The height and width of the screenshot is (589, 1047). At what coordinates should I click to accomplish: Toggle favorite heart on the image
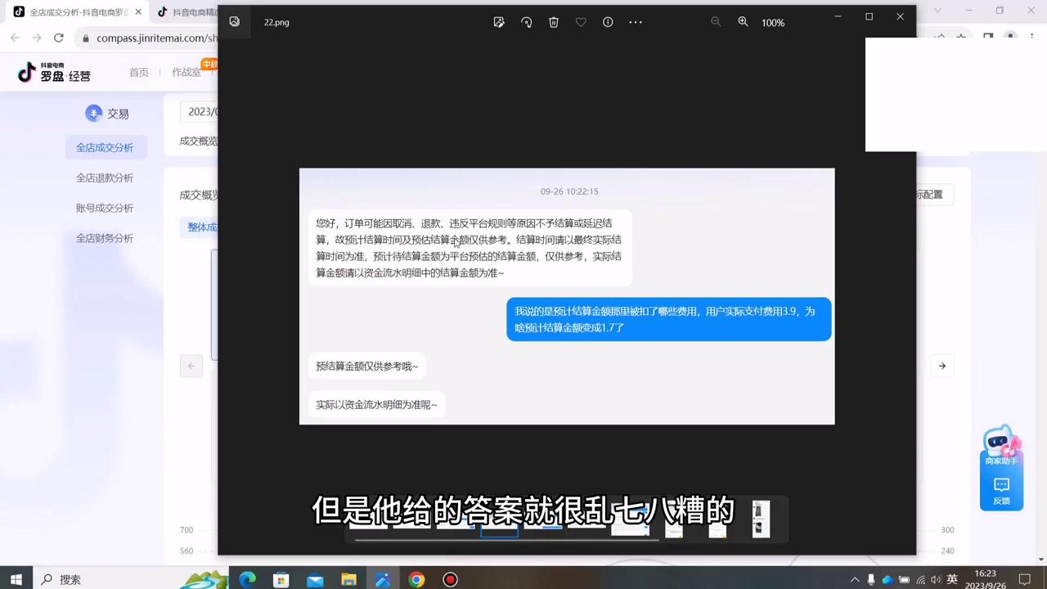(x=581, y=22)
